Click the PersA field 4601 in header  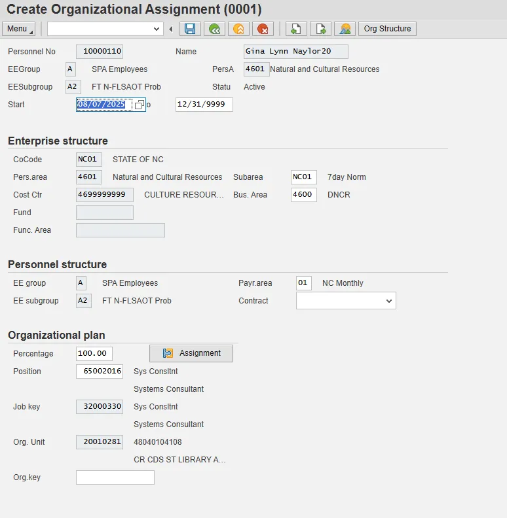[x=257, y=69]
